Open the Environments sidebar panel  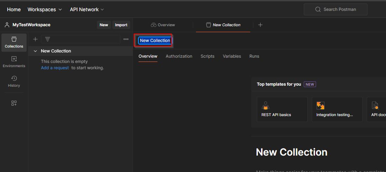14,62
